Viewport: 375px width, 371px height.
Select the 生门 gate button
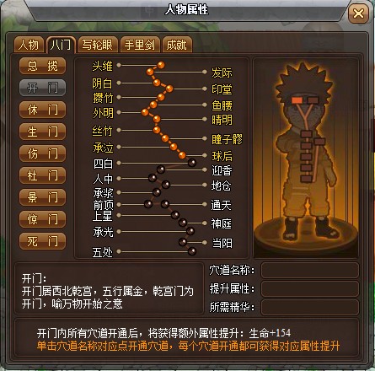point(42,132)
